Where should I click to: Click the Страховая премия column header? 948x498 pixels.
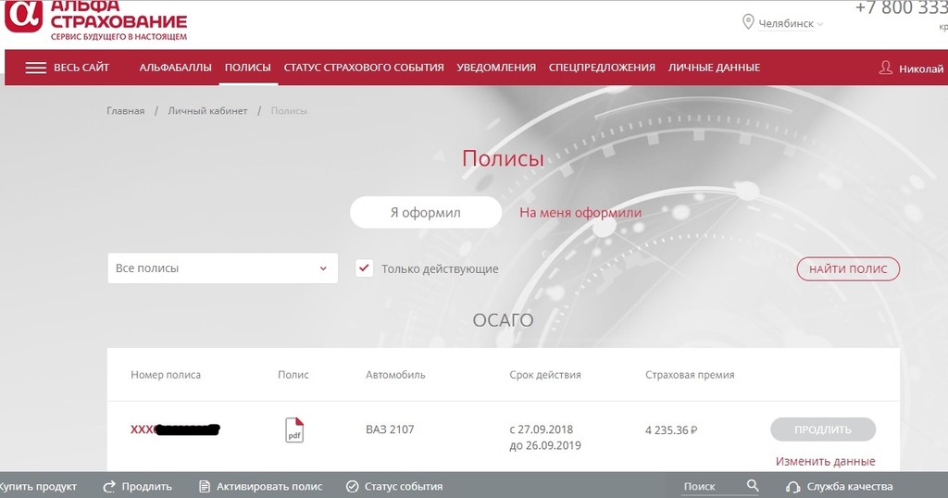(x=690, y=375)
